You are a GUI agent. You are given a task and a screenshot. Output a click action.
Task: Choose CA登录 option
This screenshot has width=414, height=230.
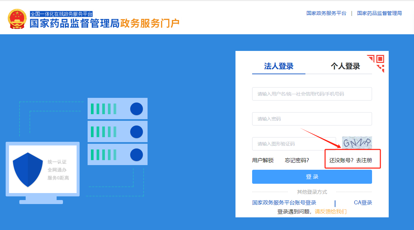(x=363, y=203)
